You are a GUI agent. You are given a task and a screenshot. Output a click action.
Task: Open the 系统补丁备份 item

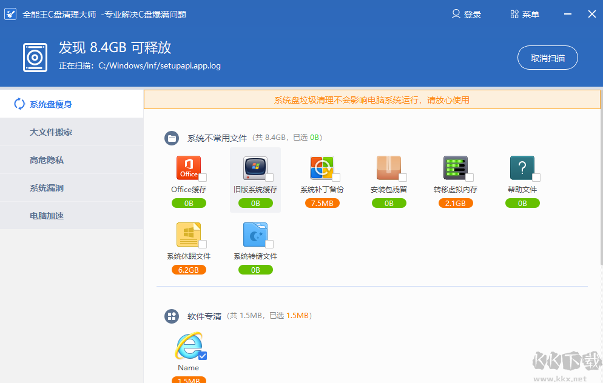(322, 168)
